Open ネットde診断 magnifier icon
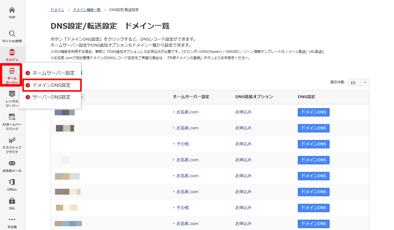 [x=12, y=34]
